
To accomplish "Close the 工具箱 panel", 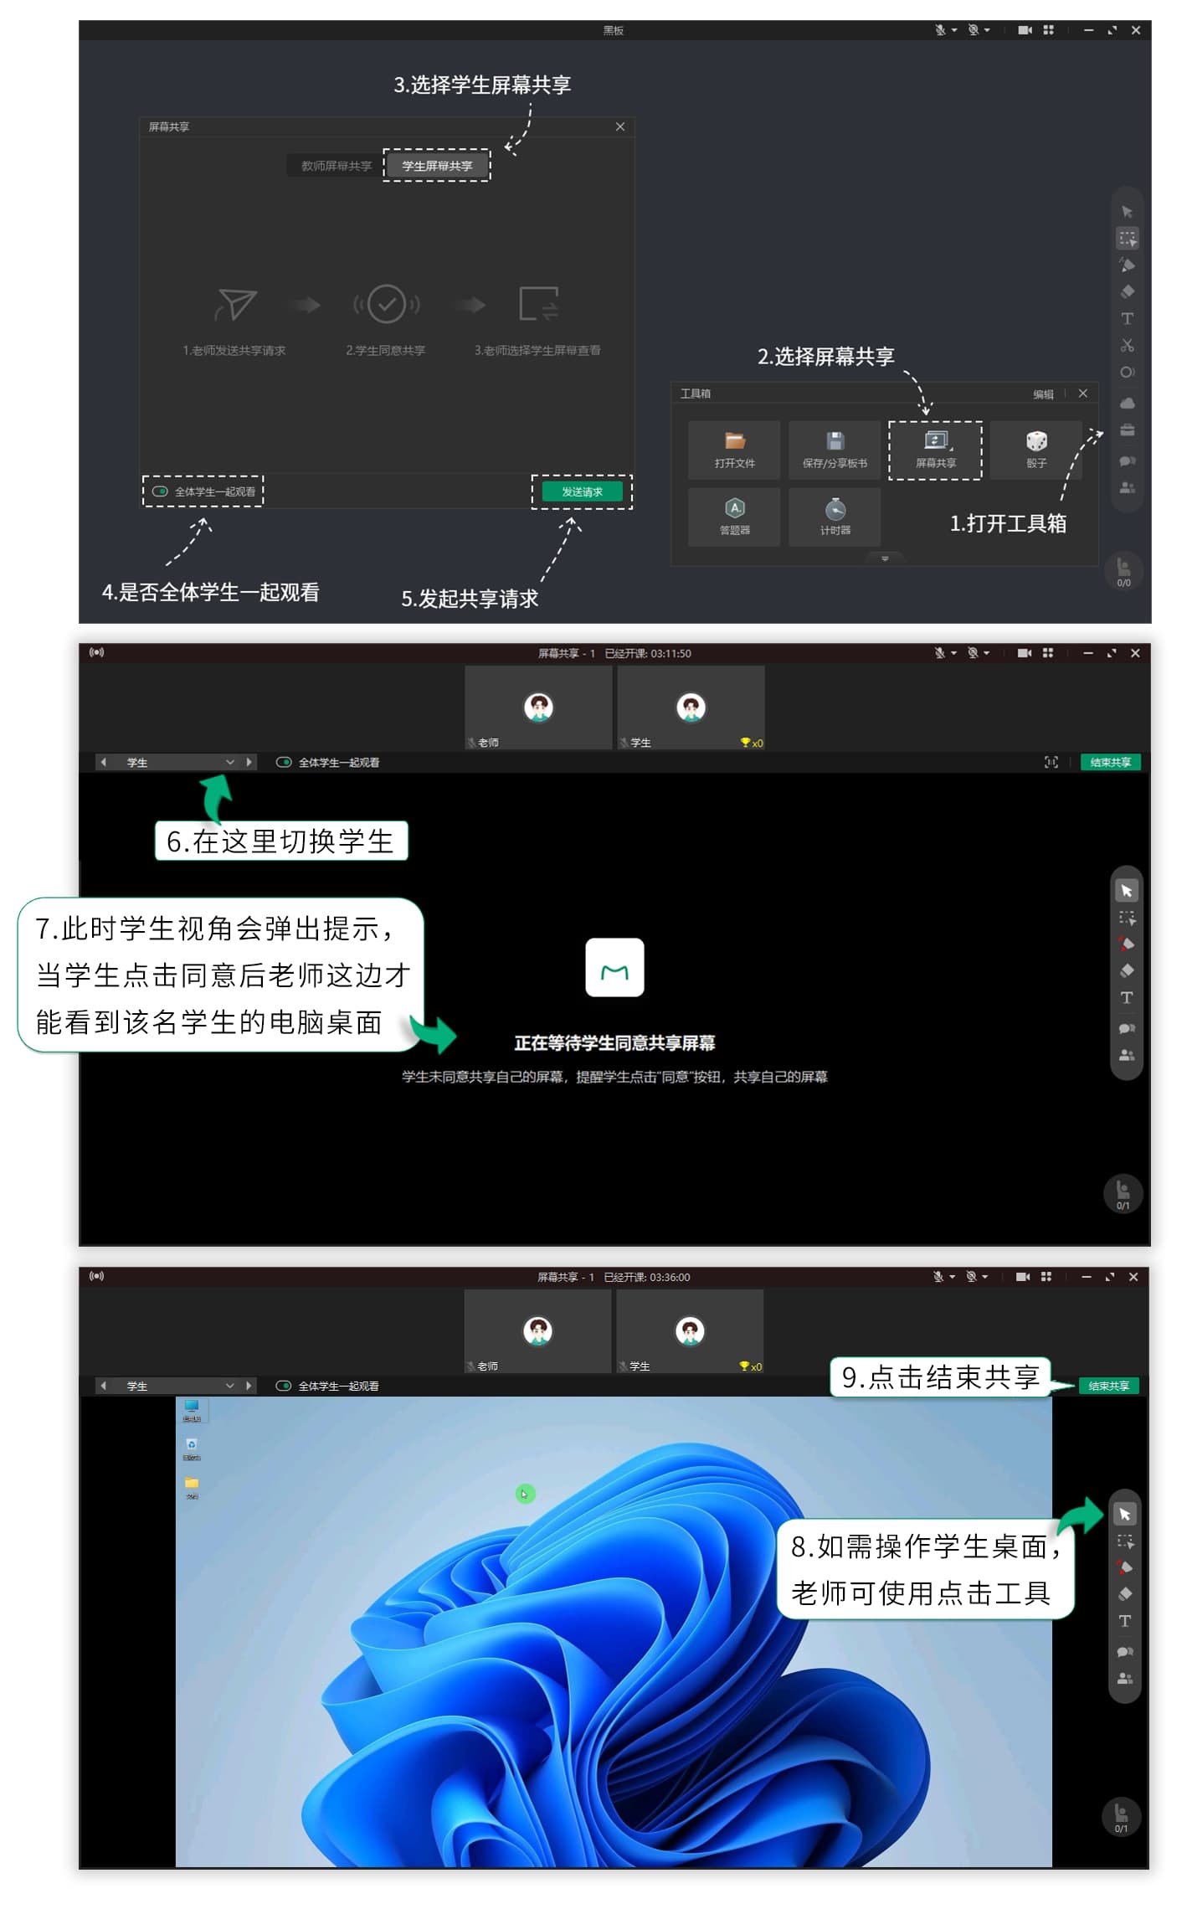I will click(1082, 394).
